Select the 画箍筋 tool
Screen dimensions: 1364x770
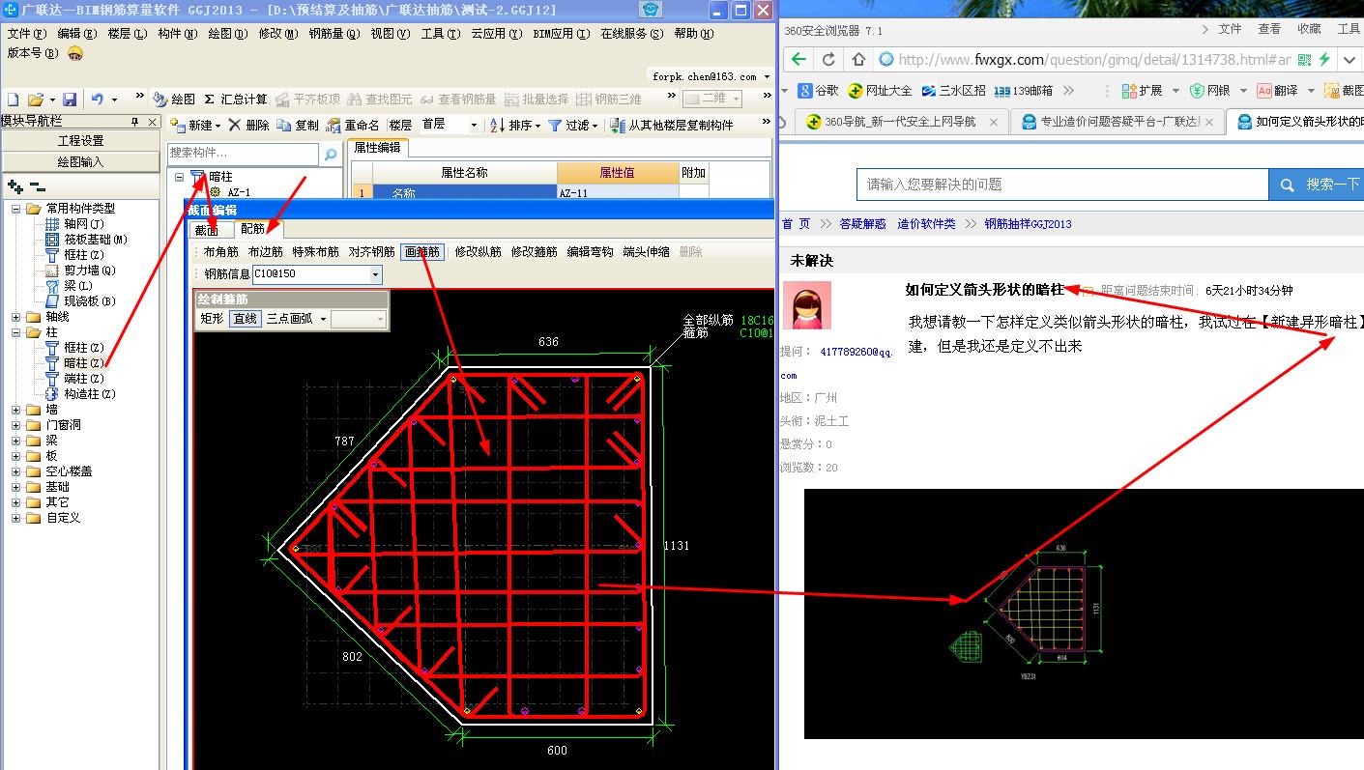[x=422, y=251]
